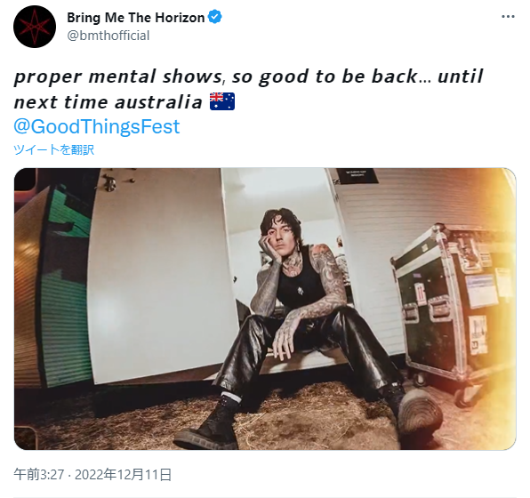530x498 pixels.
Task: Open the tweet timestamp 午前3:27
Action: click(x=38, y=474)
